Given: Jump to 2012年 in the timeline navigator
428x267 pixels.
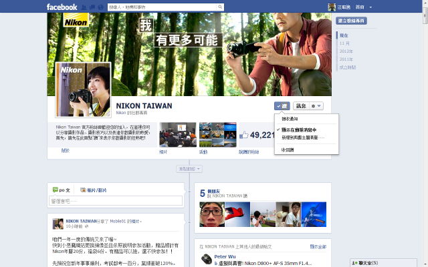Looking at the screenshot, I should coord(346,51).
